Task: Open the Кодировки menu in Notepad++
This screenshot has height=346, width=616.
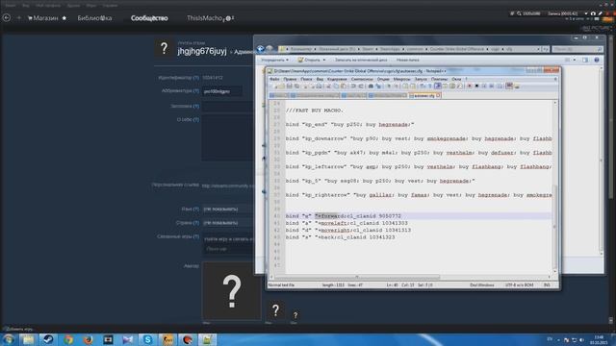Action: point(337,79)
